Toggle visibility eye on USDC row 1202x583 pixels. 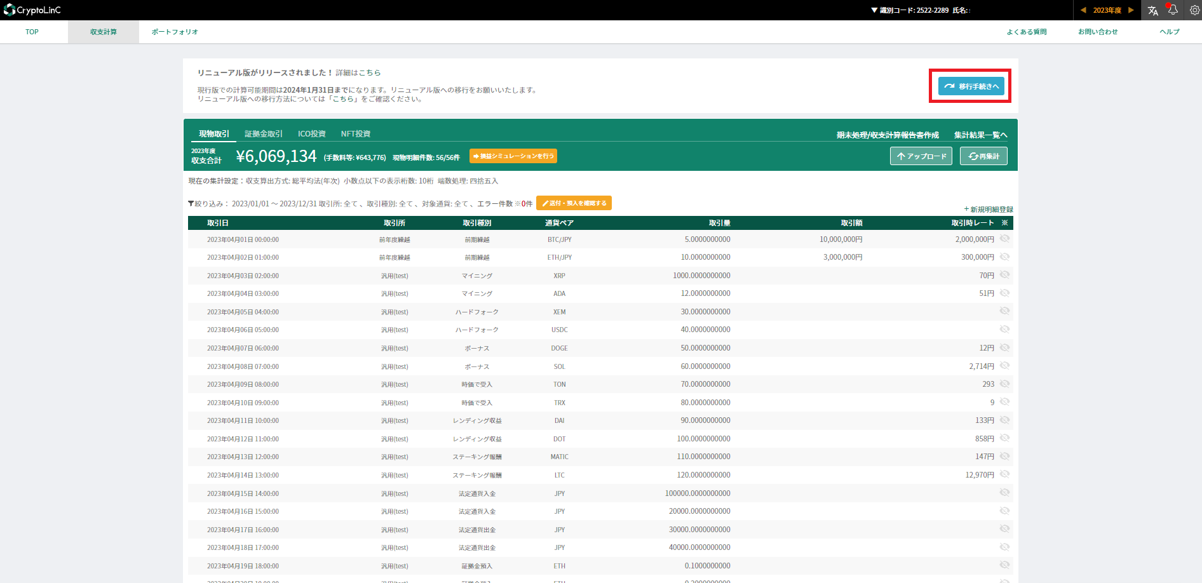1004,329
